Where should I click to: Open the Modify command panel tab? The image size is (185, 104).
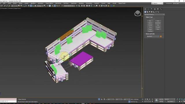pyautogui.click(x=148, y=9)
